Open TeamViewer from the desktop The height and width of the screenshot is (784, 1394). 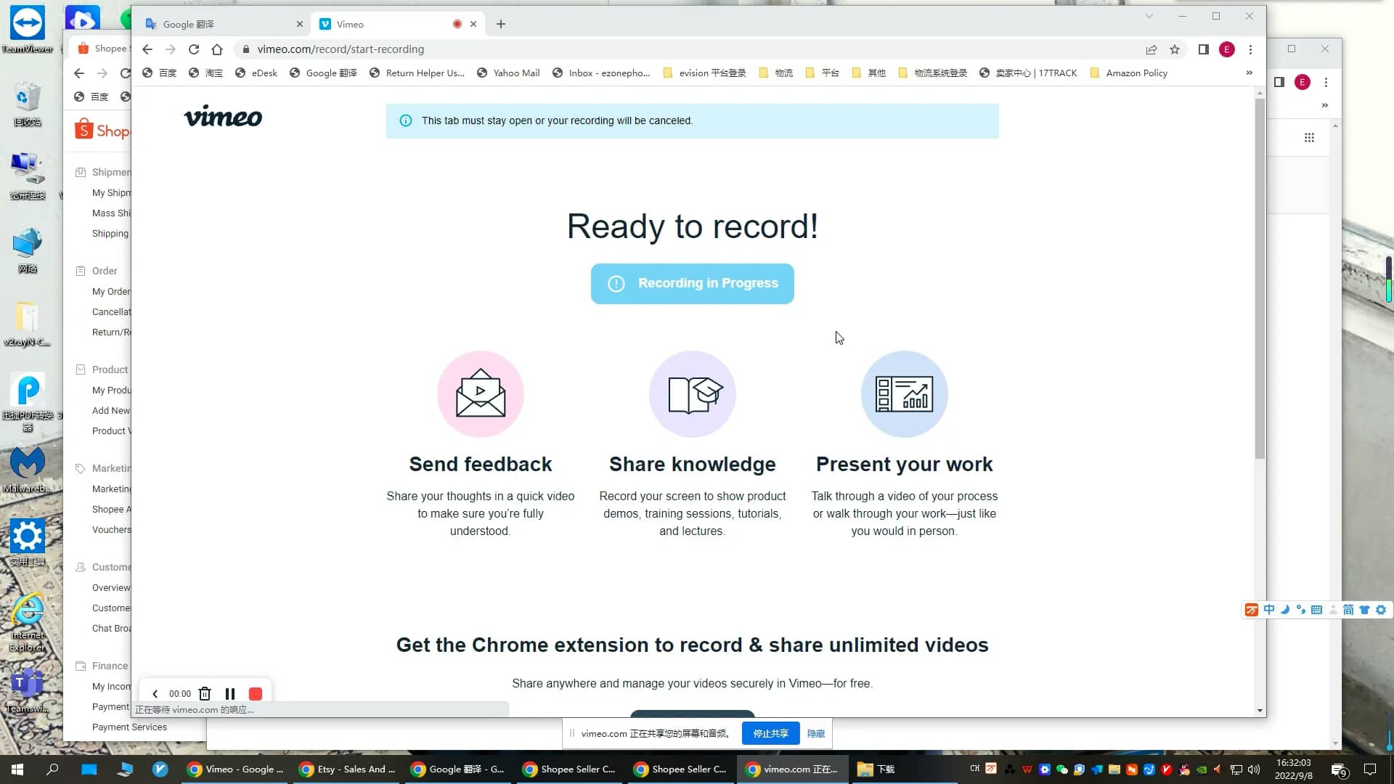point(27,23)
